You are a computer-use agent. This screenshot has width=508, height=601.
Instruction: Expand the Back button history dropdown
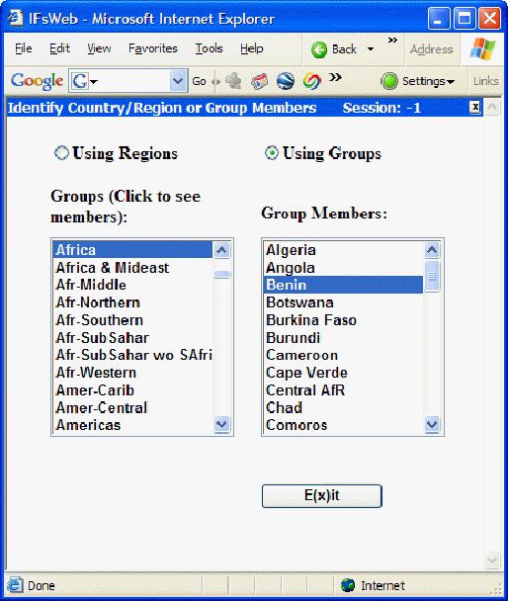(x=370, y=49)
